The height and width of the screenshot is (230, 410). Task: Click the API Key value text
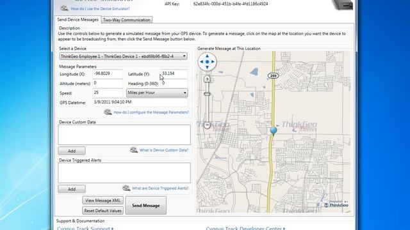click(x=231, y=4)
